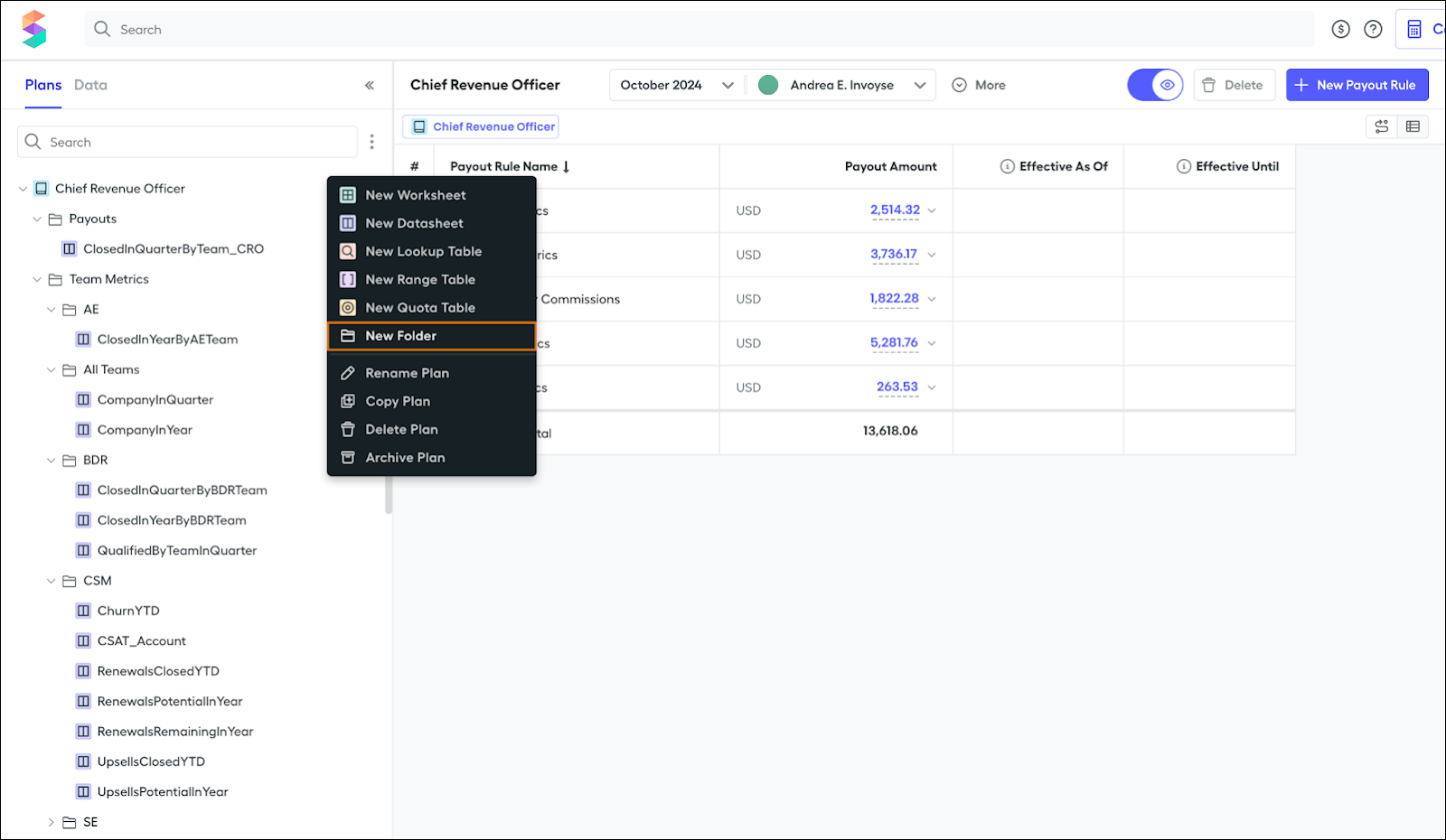The image size is (1446, 840).
Task: Open the sidebar three-dots options menu
Action: tap(371, 142)
